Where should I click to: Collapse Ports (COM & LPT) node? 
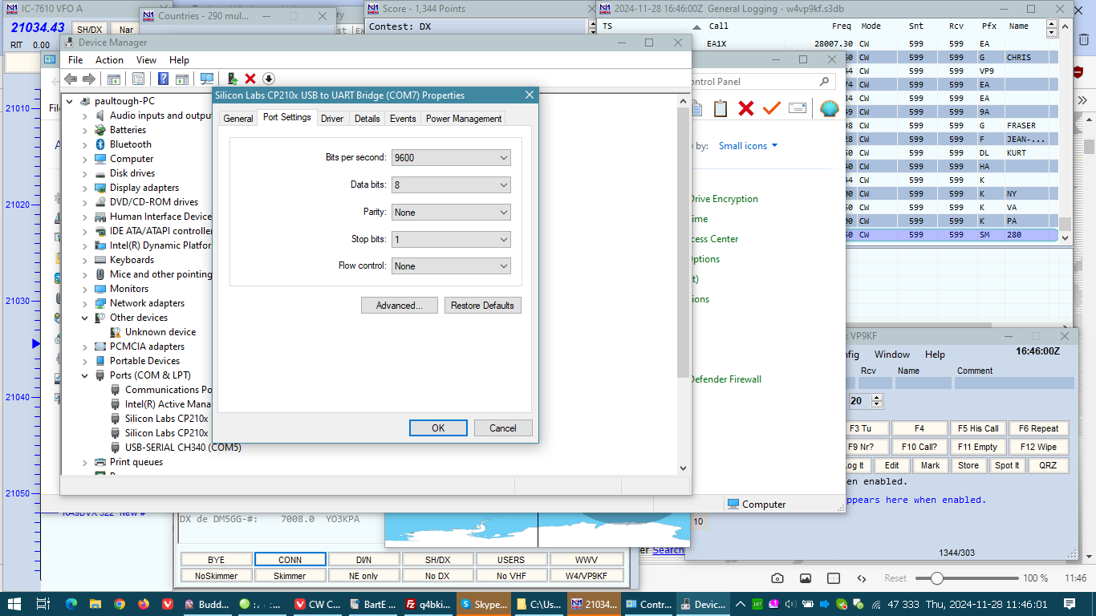85,375
